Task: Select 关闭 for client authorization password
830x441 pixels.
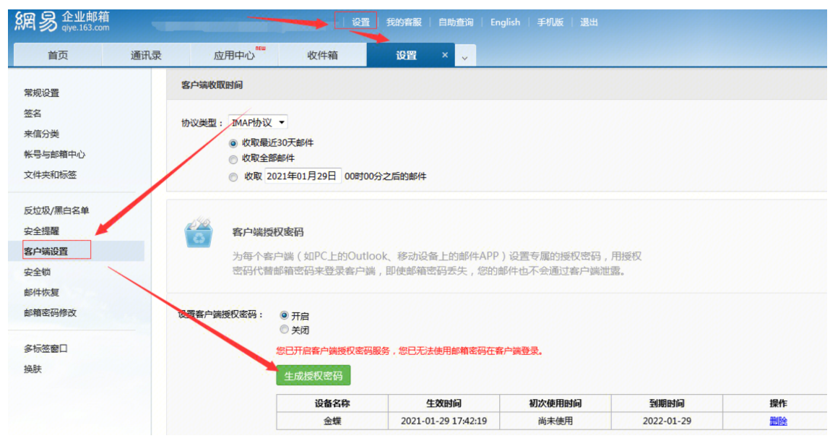Action: coord(285,330)
